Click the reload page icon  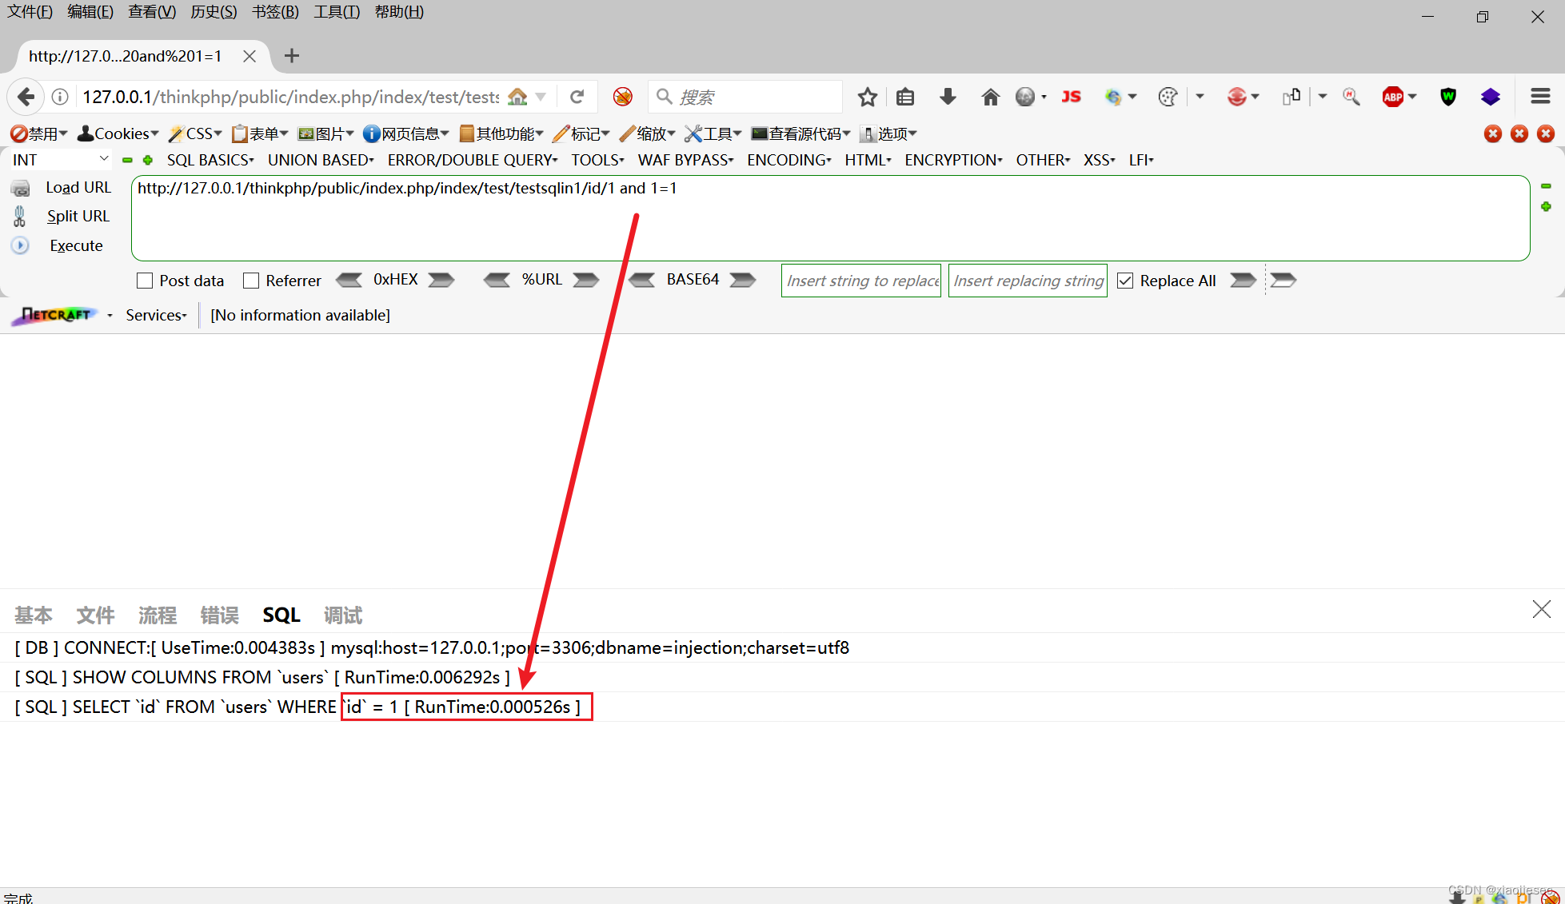click(577, 97)
